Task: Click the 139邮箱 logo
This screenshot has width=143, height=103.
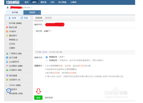Action: pyautogui.click(x=13, y=2)
